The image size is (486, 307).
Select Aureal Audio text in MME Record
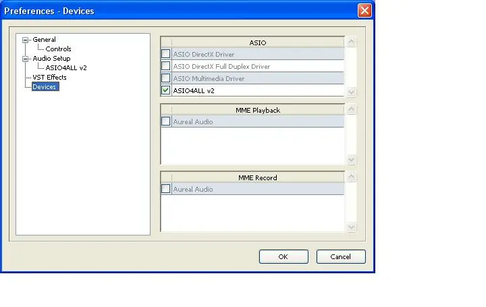tap(193, 190)
